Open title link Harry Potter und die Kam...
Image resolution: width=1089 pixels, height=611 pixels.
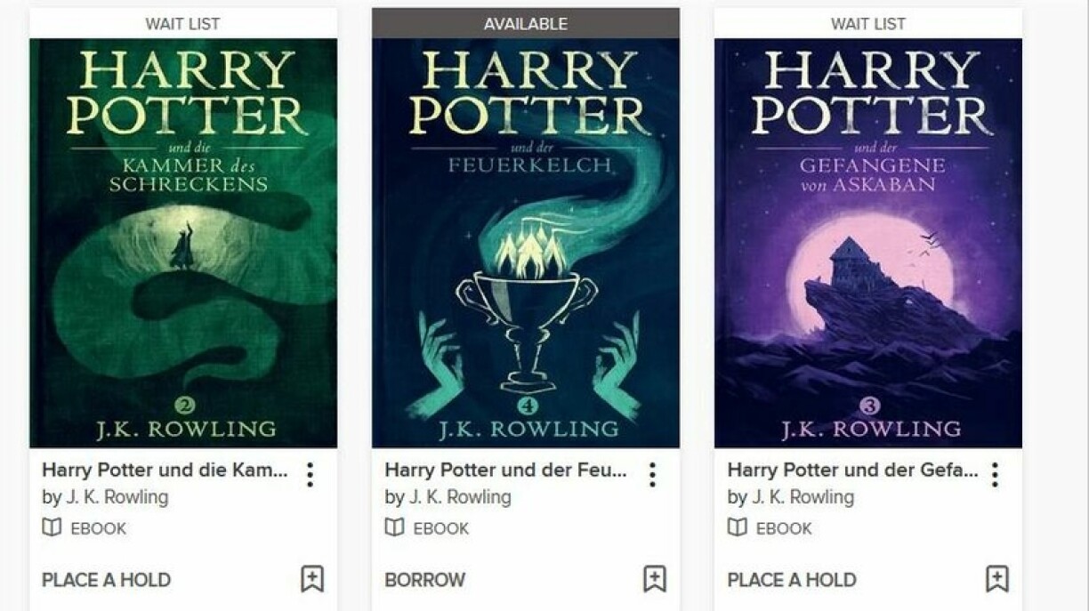[165, 470]
